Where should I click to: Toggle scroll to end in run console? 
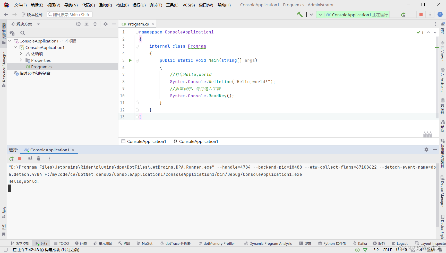coord(30,159)
